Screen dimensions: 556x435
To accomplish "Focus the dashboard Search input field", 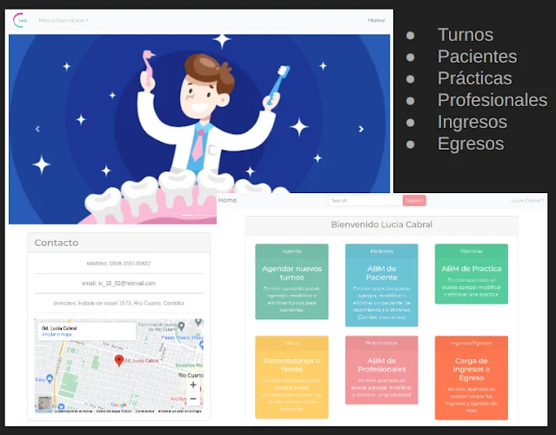I will 365,201.
